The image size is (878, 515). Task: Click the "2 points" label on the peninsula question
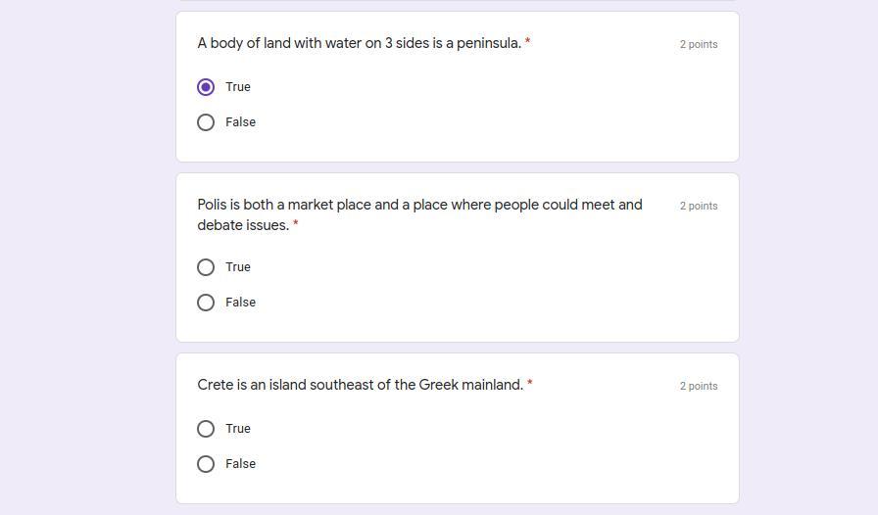click(x=699, y=44)
